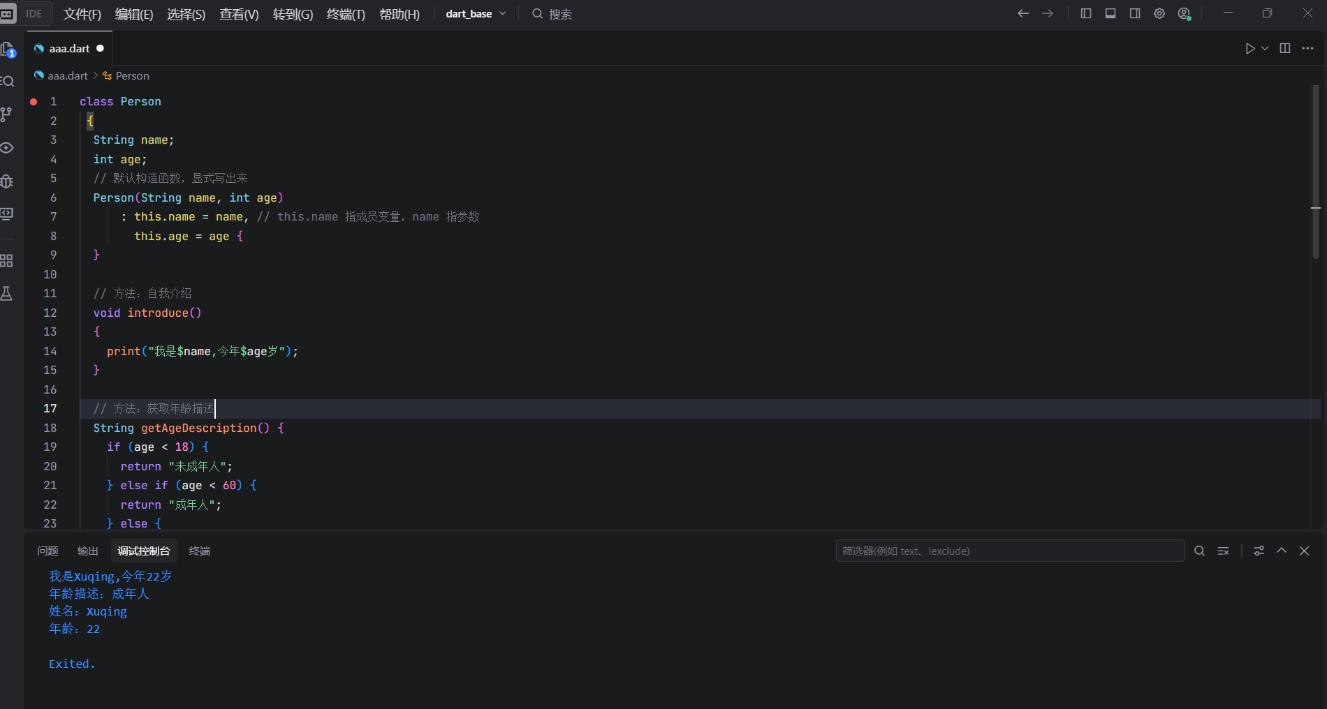Viewport: 1327px width, 709px height.
Task: Open the 文件(F) menu
Action: coord(82,14)
